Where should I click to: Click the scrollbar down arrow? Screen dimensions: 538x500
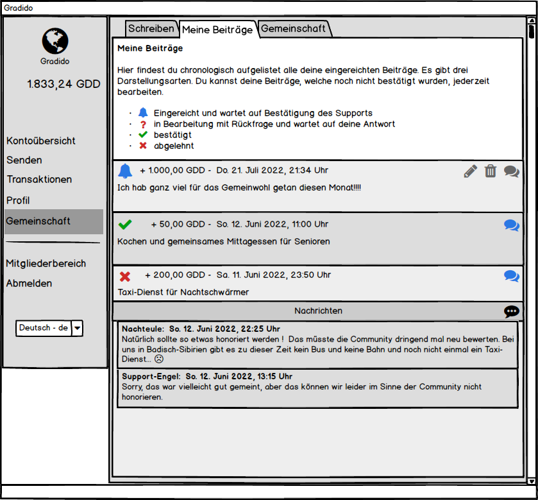[x=531, y=481]
